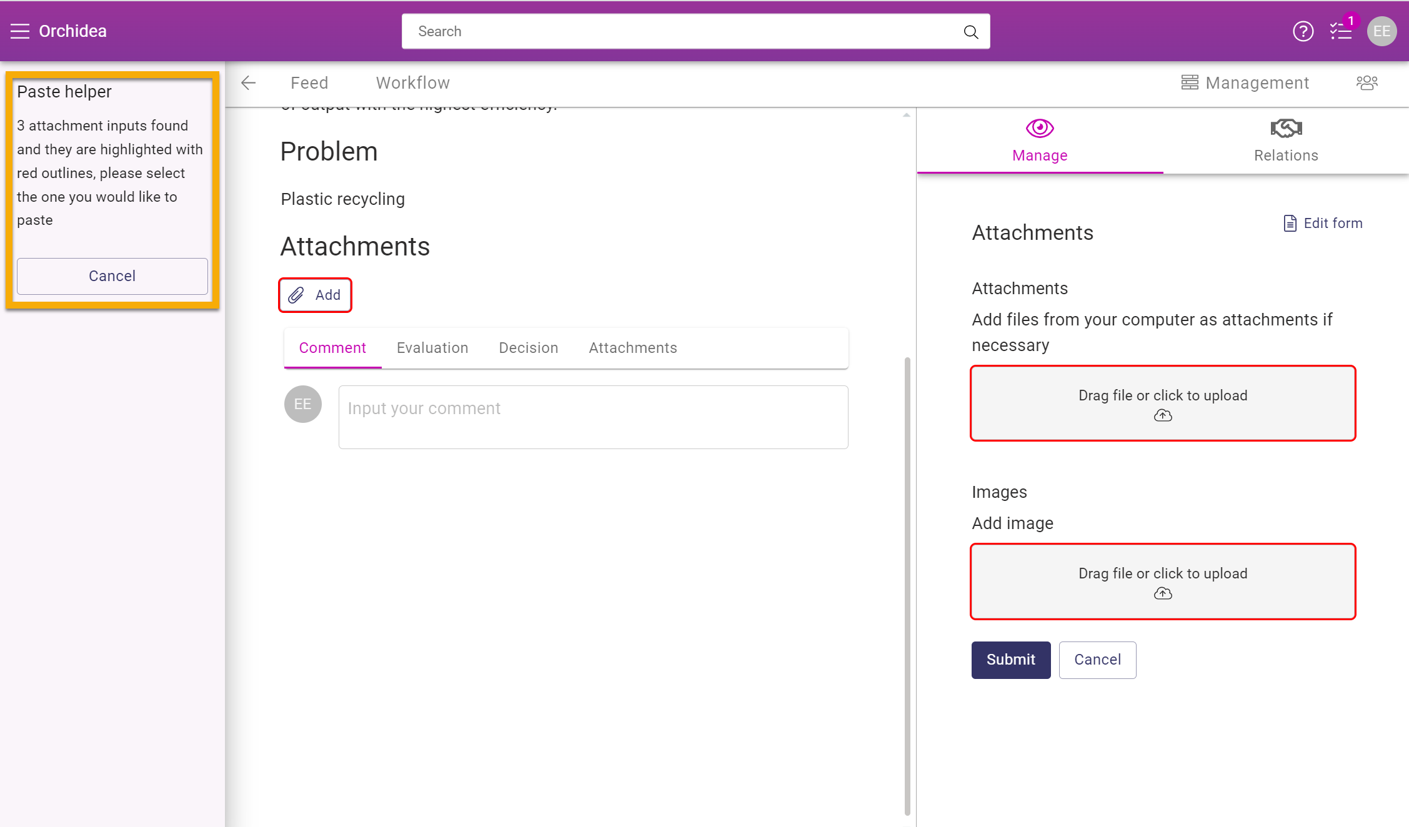This screenshot has width=1409, height=827.
Task: Click Attachments upload drop zone
Action: pos(1162,404)
